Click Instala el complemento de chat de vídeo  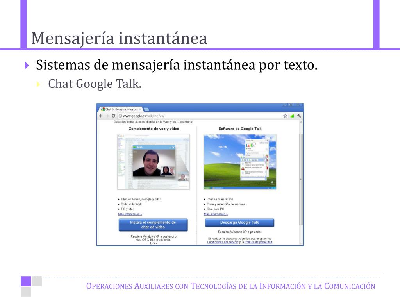point(153,225)
